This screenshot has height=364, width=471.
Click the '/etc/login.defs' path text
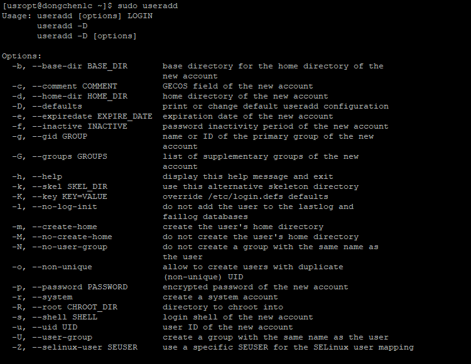coord(246,197)
